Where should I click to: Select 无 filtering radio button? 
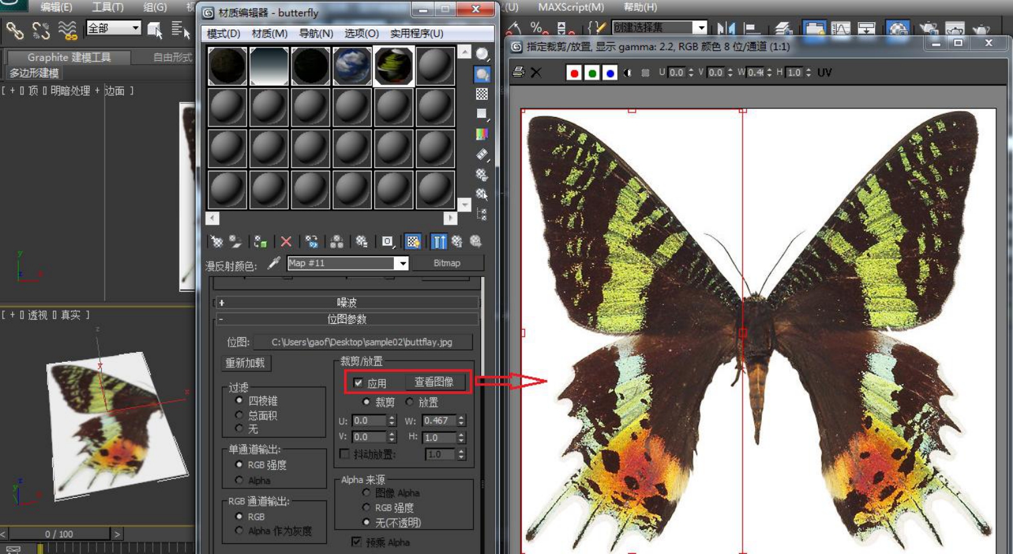239,428
